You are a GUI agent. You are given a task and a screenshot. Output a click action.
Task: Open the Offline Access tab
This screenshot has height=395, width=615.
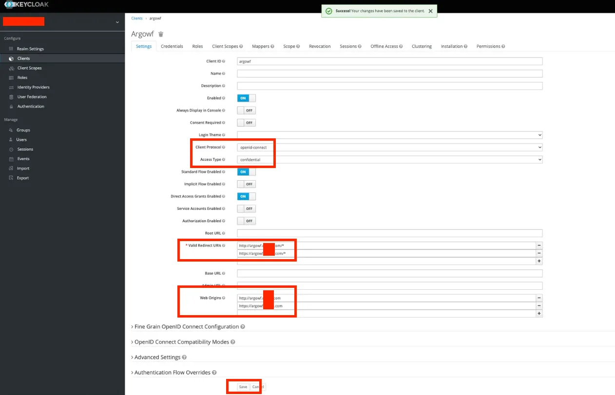click(386, 46)
